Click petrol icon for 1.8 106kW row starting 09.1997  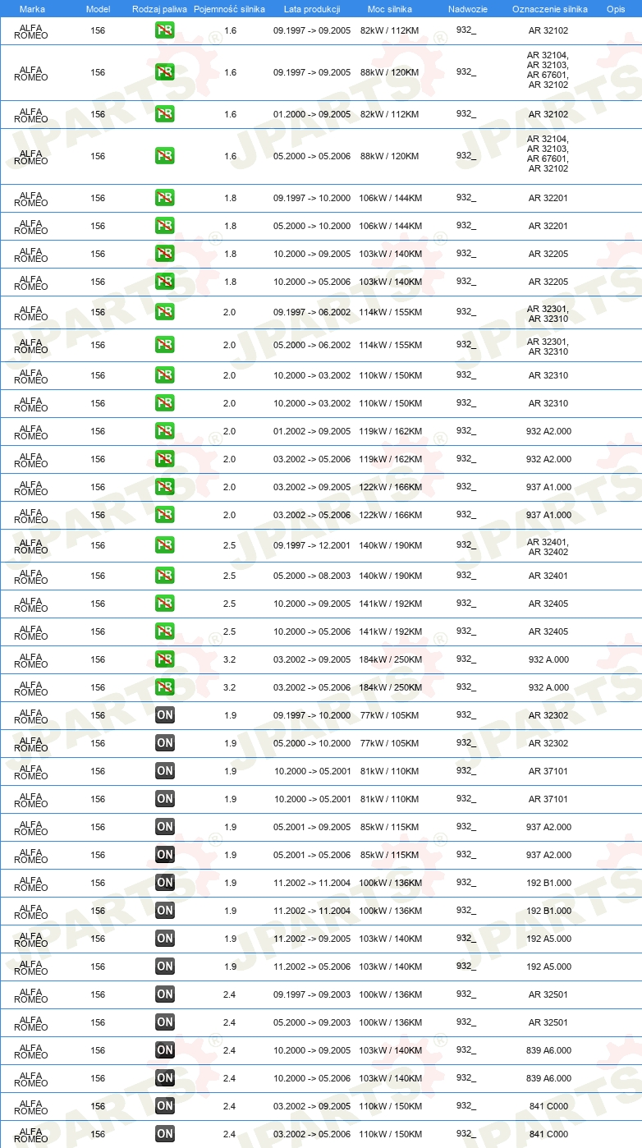pos(164,198)
